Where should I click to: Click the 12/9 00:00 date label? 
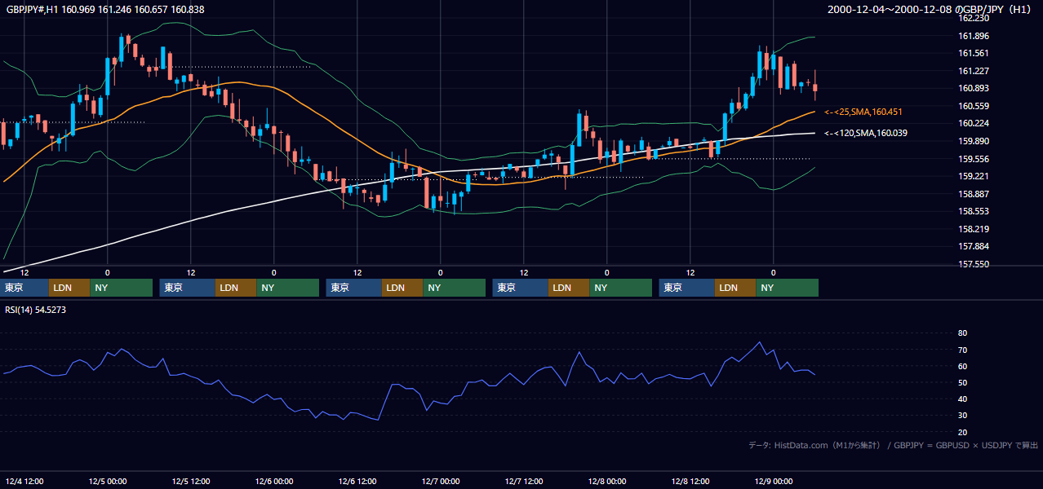point(774,482)
